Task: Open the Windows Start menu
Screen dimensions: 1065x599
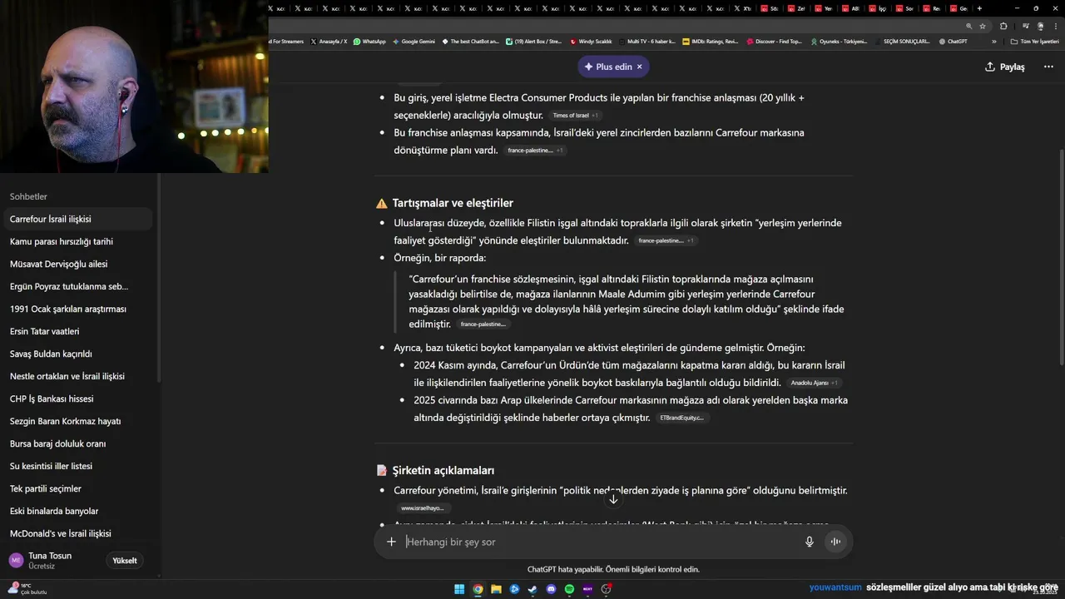Action: [x=459, y=589]
